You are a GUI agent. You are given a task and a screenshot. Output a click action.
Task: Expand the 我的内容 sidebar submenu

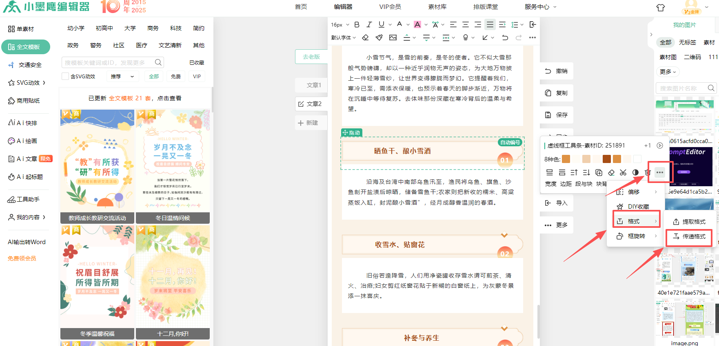point(27,217)
